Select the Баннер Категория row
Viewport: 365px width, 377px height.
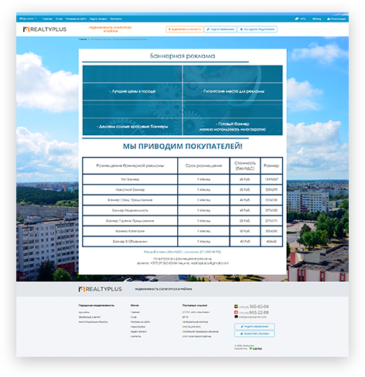pyautogui.click(x=182, y=231)
